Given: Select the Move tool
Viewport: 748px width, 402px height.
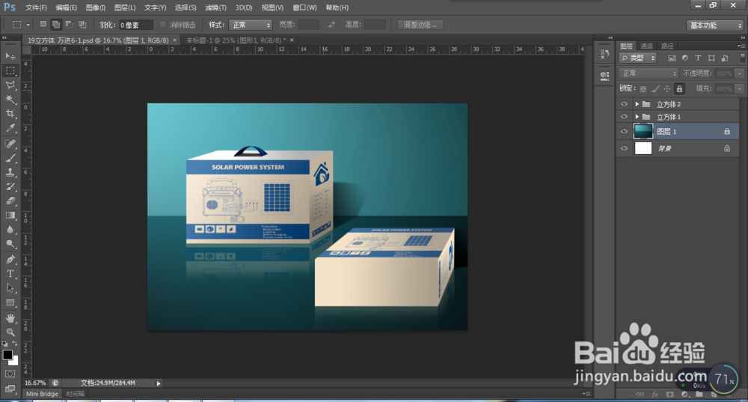Looking at the screenshot, I should (10, 56).
